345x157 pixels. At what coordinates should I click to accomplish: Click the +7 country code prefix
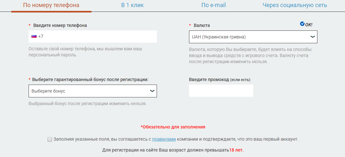point(41,37)
